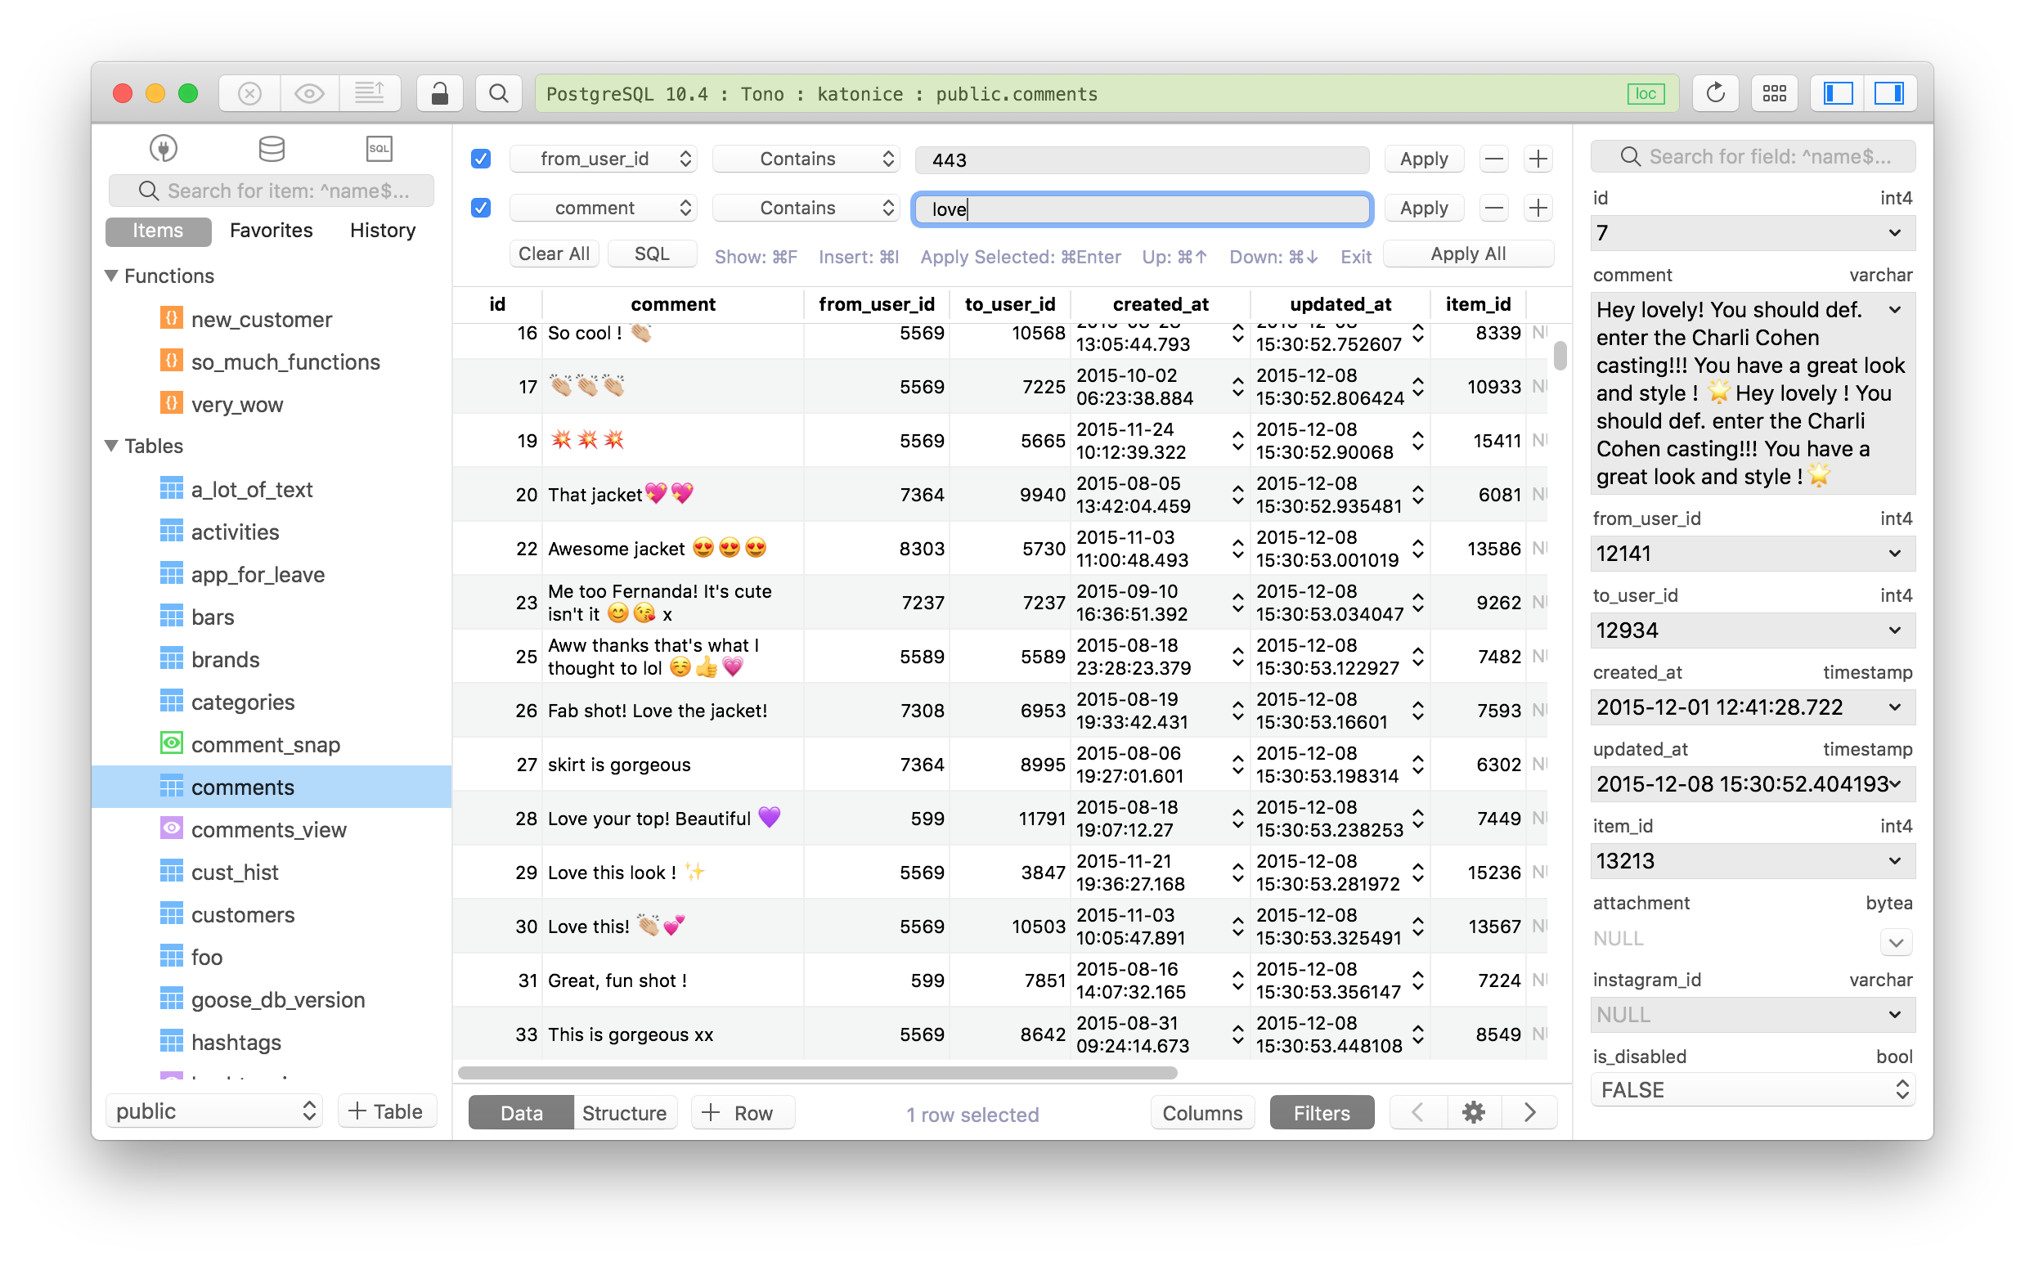
Task: Click the magnifier search icon in toolbar
Action: [498, 92]
